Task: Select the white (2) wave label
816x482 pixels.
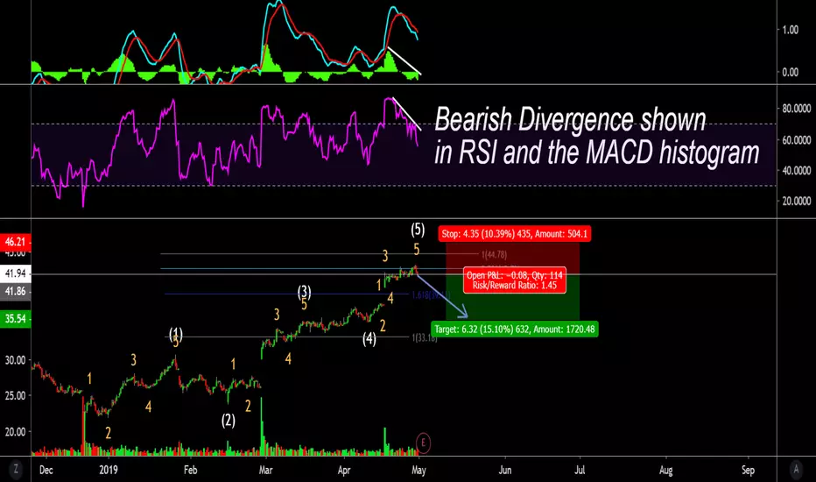Action: point(228,420)
